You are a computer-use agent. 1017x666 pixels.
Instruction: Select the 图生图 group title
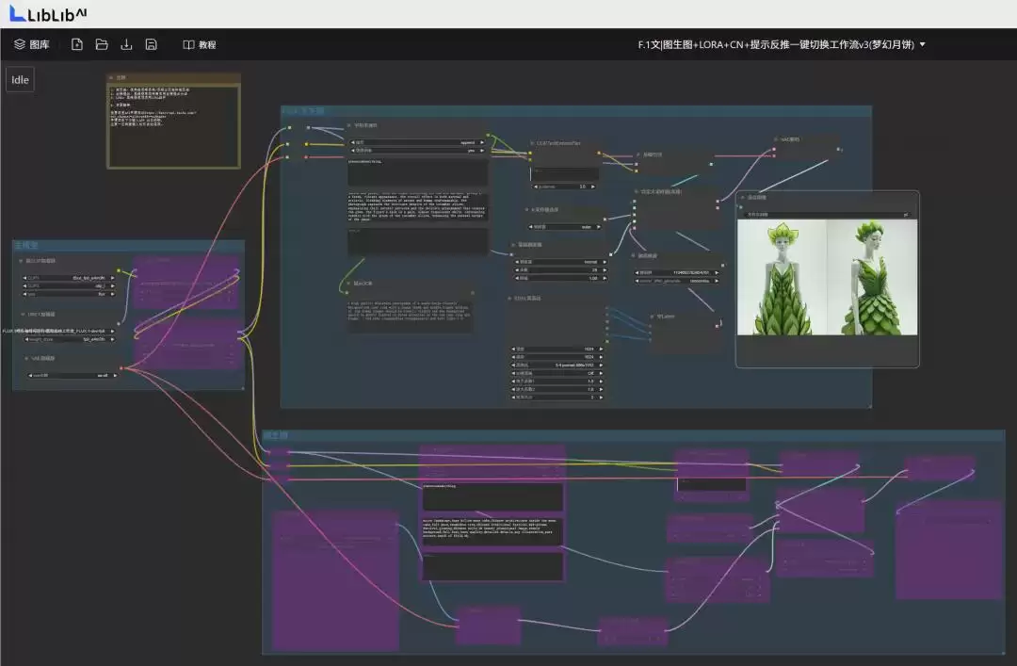[x=276, y=435]
